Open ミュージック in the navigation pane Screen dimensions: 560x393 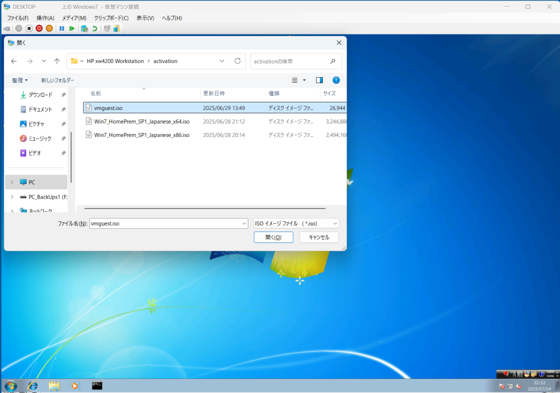click(x=39, y=138)
